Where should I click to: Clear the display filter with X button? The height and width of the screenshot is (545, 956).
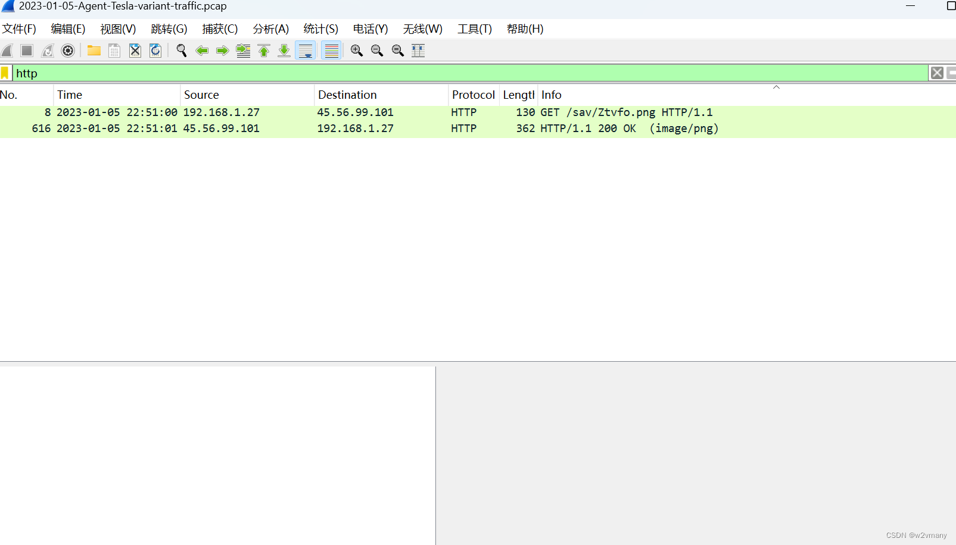click(937, 73)
